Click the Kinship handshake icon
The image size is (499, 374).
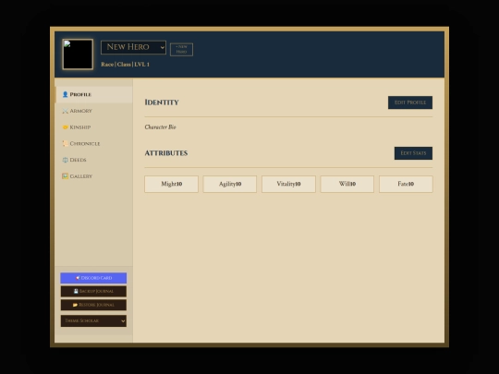[66, 127]
